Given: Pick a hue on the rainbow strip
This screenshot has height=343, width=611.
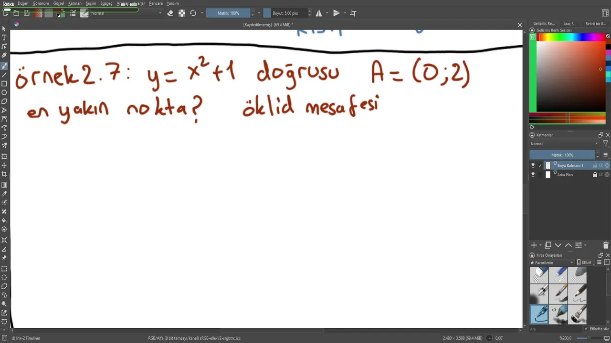Looking at the screenshot, I should coord(570,37).
